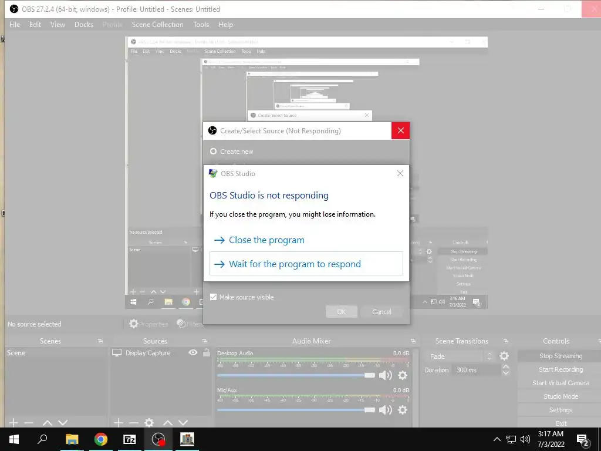Remove selected source with minus icon
This screenshot has width=601, height=451.
coord(133,423)
